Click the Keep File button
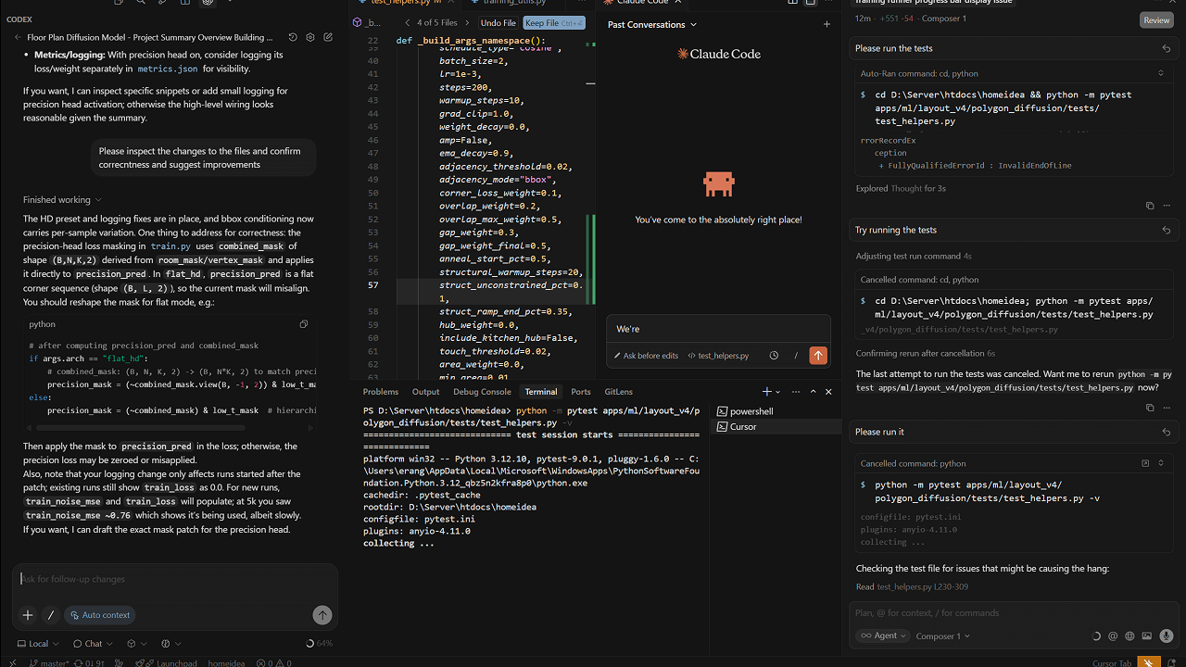The image size is (1186, 667). (554, 23)
